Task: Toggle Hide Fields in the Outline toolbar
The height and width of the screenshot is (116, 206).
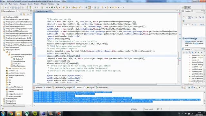Action: (x=192, y=53)
